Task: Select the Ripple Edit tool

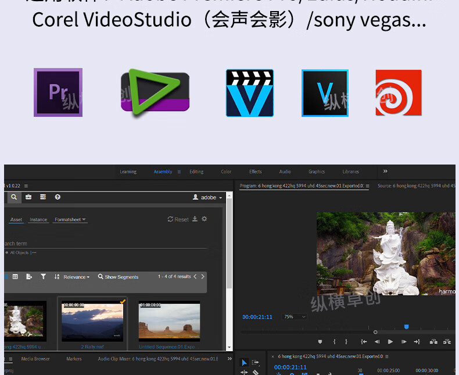Action: click(244, 372)
